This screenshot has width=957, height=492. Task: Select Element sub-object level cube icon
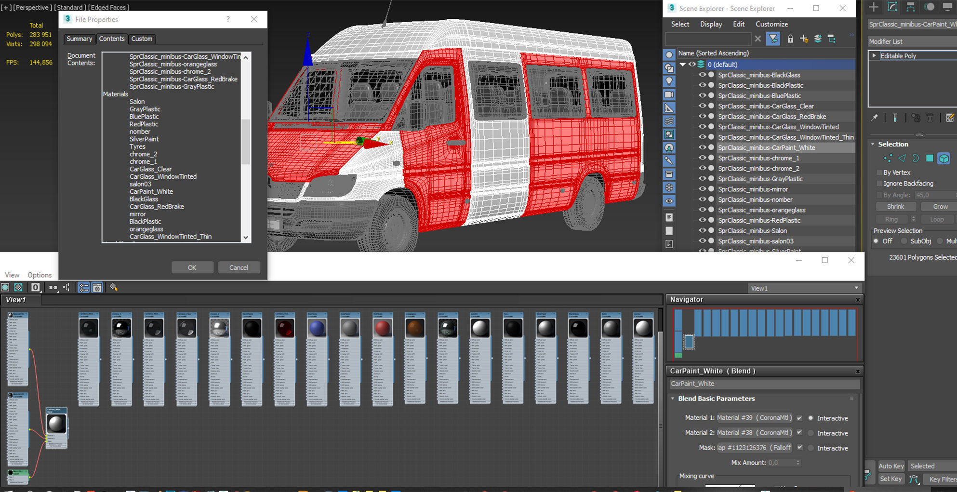click(944, 158)
